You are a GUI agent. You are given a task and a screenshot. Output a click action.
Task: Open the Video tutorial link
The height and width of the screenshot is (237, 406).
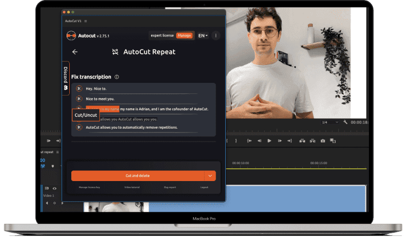coord(132,187)
